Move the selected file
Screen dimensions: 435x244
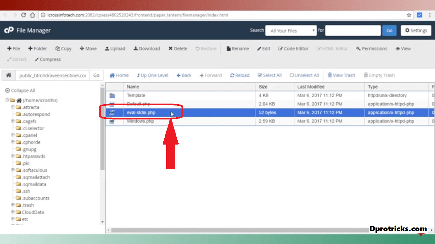tap(88, 49)
